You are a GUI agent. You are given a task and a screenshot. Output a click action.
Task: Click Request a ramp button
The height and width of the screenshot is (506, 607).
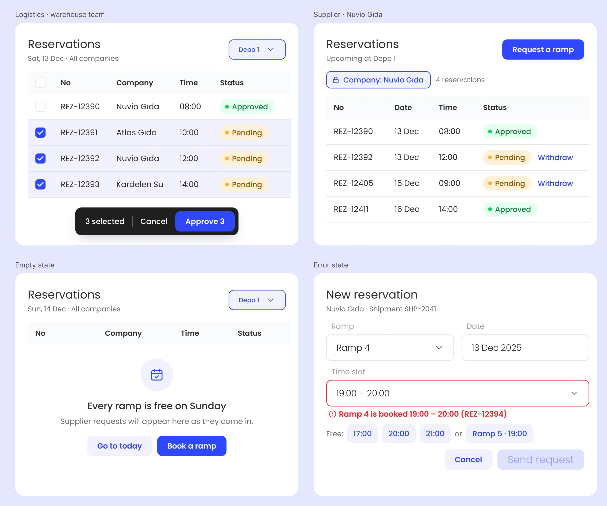coord(543,49)
